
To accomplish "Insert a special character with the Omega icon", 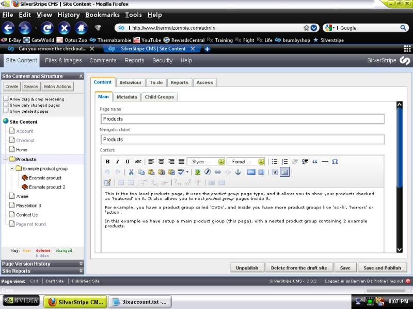I will click(335, 162).
